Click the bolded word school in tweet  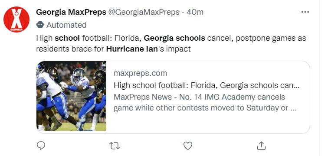pyautogui.click(x=67, y=38)
